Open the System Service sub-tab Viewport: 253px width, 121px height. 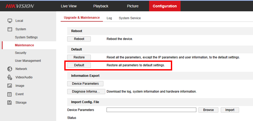[x=130, y=18]
